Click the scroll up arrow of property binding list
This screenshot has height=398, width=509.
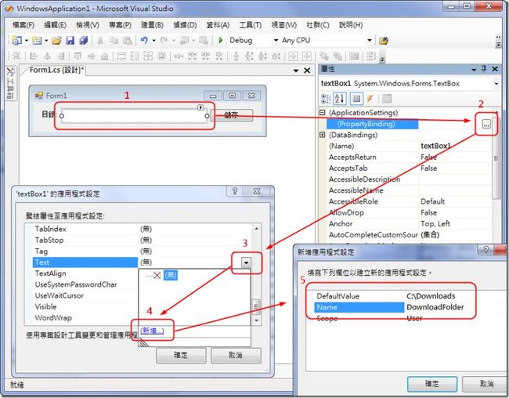coord(256,229)
